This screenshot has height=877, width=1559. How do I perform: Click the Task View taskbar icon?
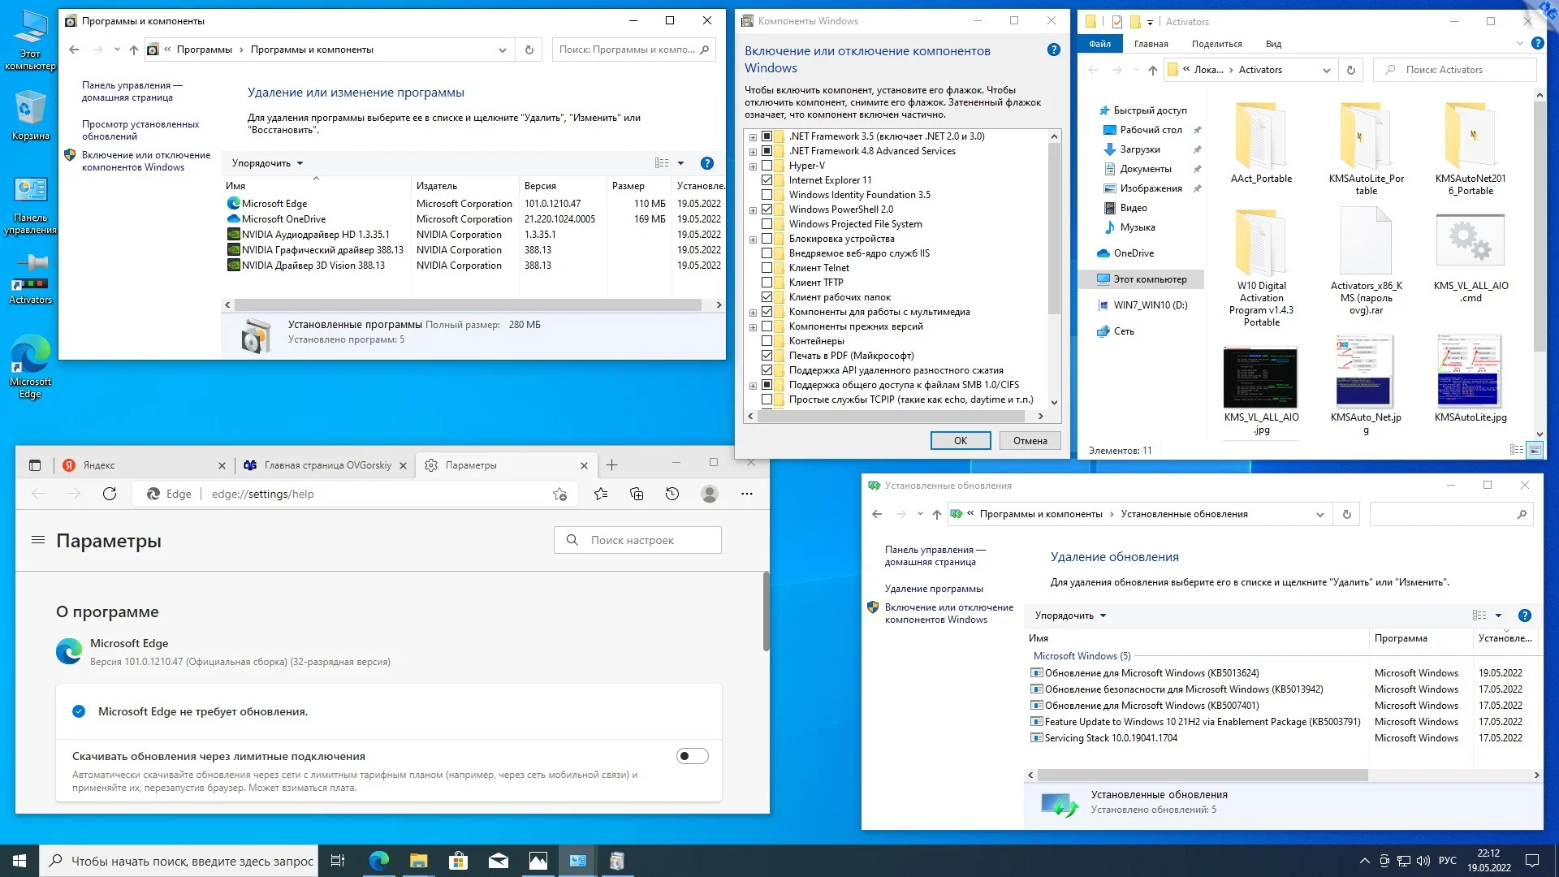(x=338, y=861)
